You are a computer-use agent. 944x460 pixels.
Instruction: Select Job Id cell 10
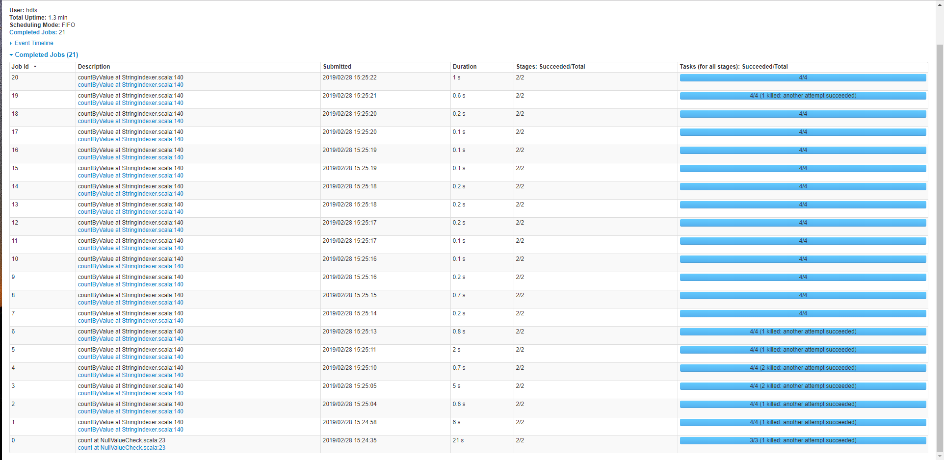15,259
